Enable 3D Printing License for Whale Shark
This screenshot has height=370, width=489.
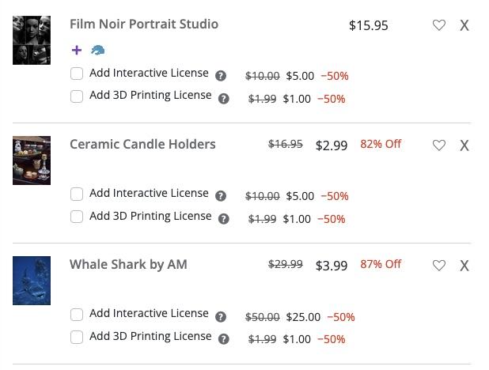coord(77,338)
